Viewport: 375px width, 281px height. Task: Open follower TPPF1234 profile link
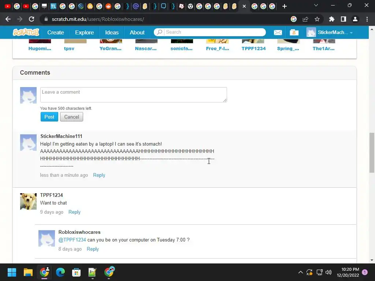(253, 49)
